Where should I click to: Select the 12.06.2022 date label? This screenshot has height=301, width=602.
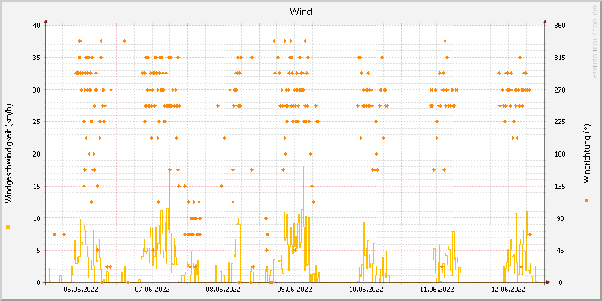click(x=509, y=289)
